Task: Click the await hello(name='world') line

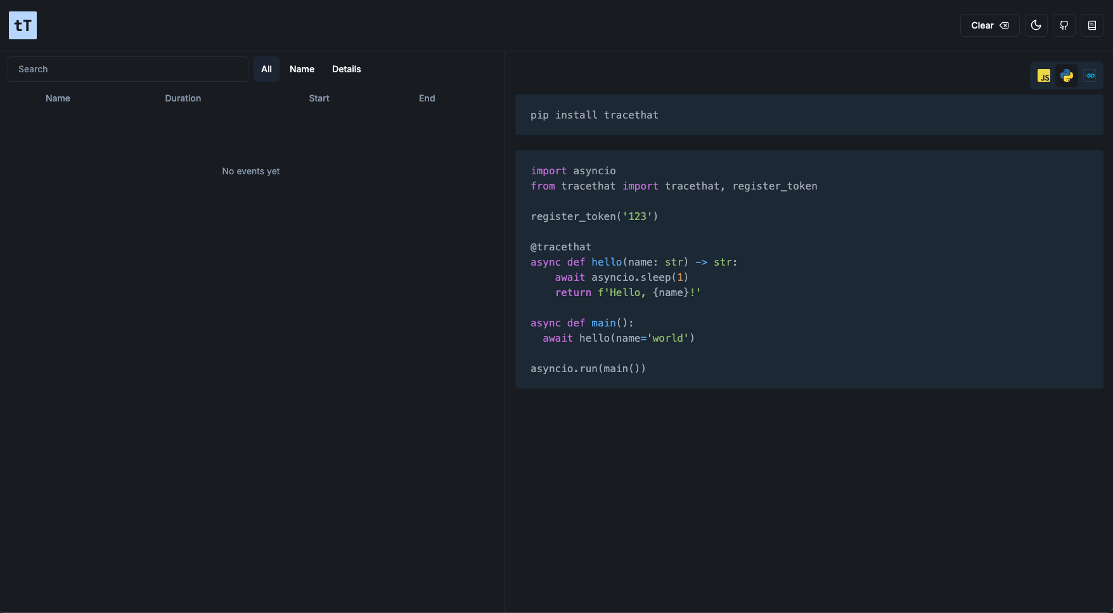Action: tap(619, 338)
